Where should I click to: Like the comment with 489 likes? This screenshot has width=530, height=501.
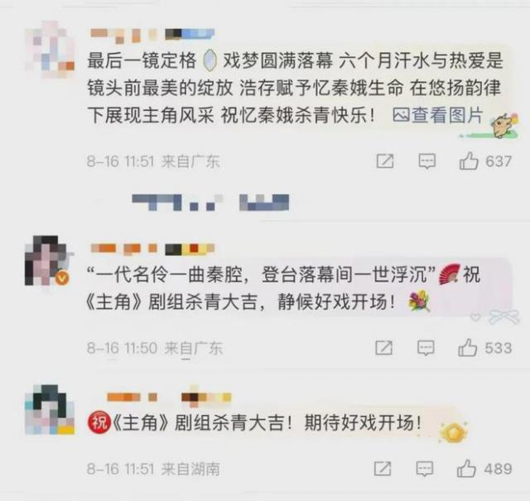click(x=466, y=469)
